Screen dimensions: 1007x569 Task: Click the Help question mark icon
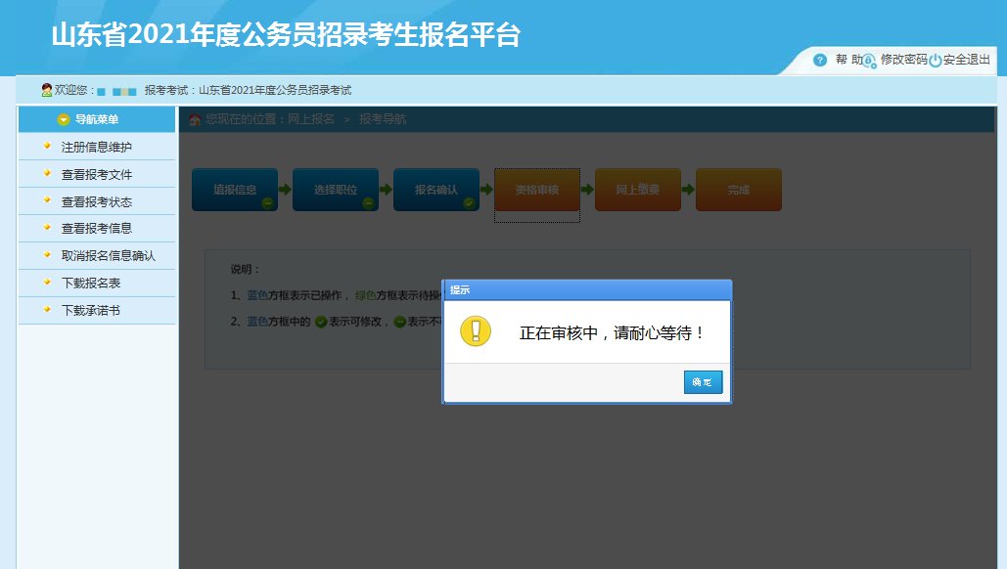pos(819,60)
